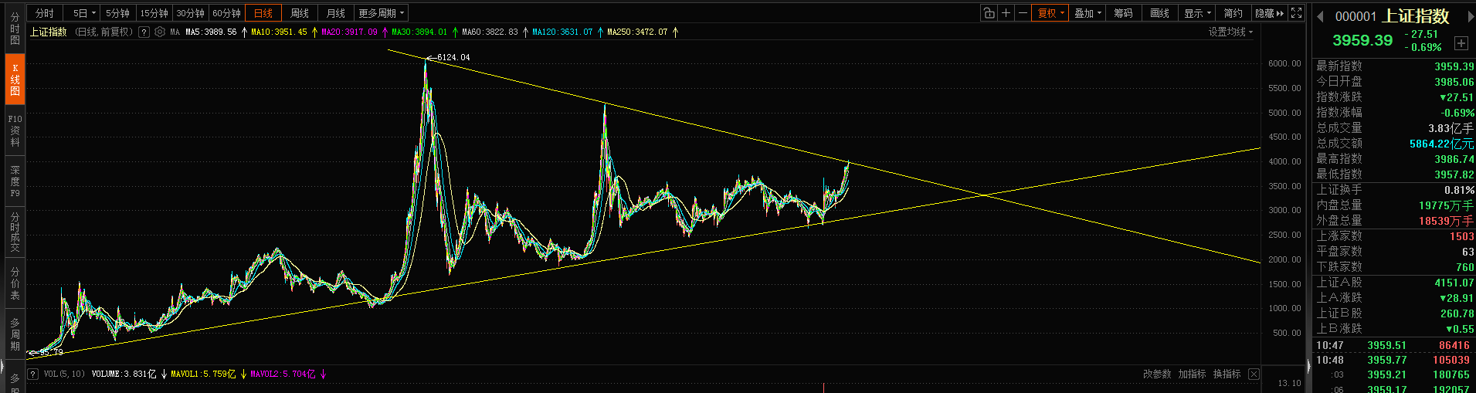Click the 下跌家数 760 row
1476x393 pixels.
[x=1395, y=267]
